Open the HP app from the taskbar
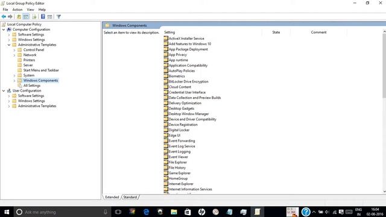Viewport: 386px width, 217px height. [201, 212]
